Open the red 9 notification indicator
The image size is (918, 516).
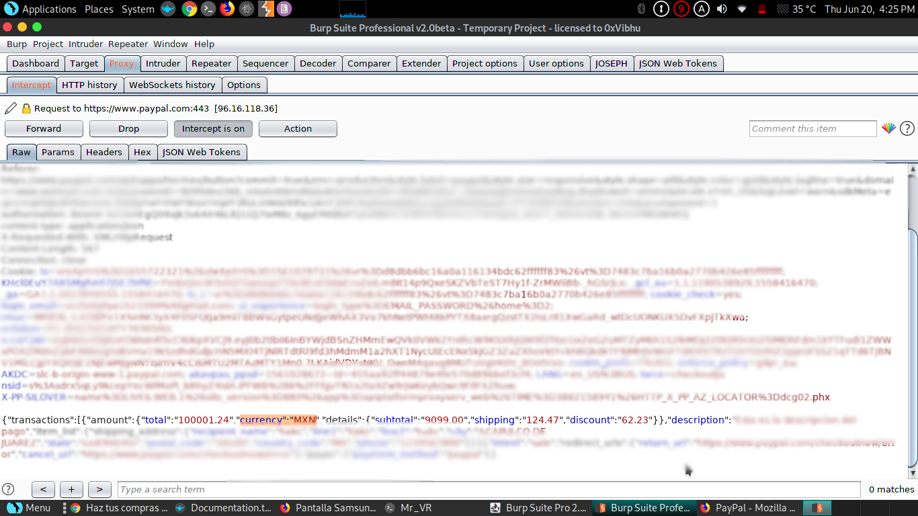click(681, 9)
